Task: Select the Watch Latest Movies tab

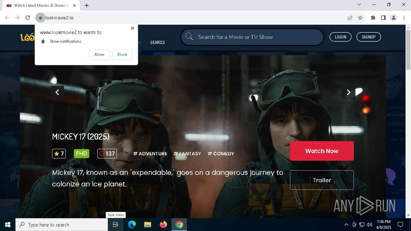Action: [41, 5]
